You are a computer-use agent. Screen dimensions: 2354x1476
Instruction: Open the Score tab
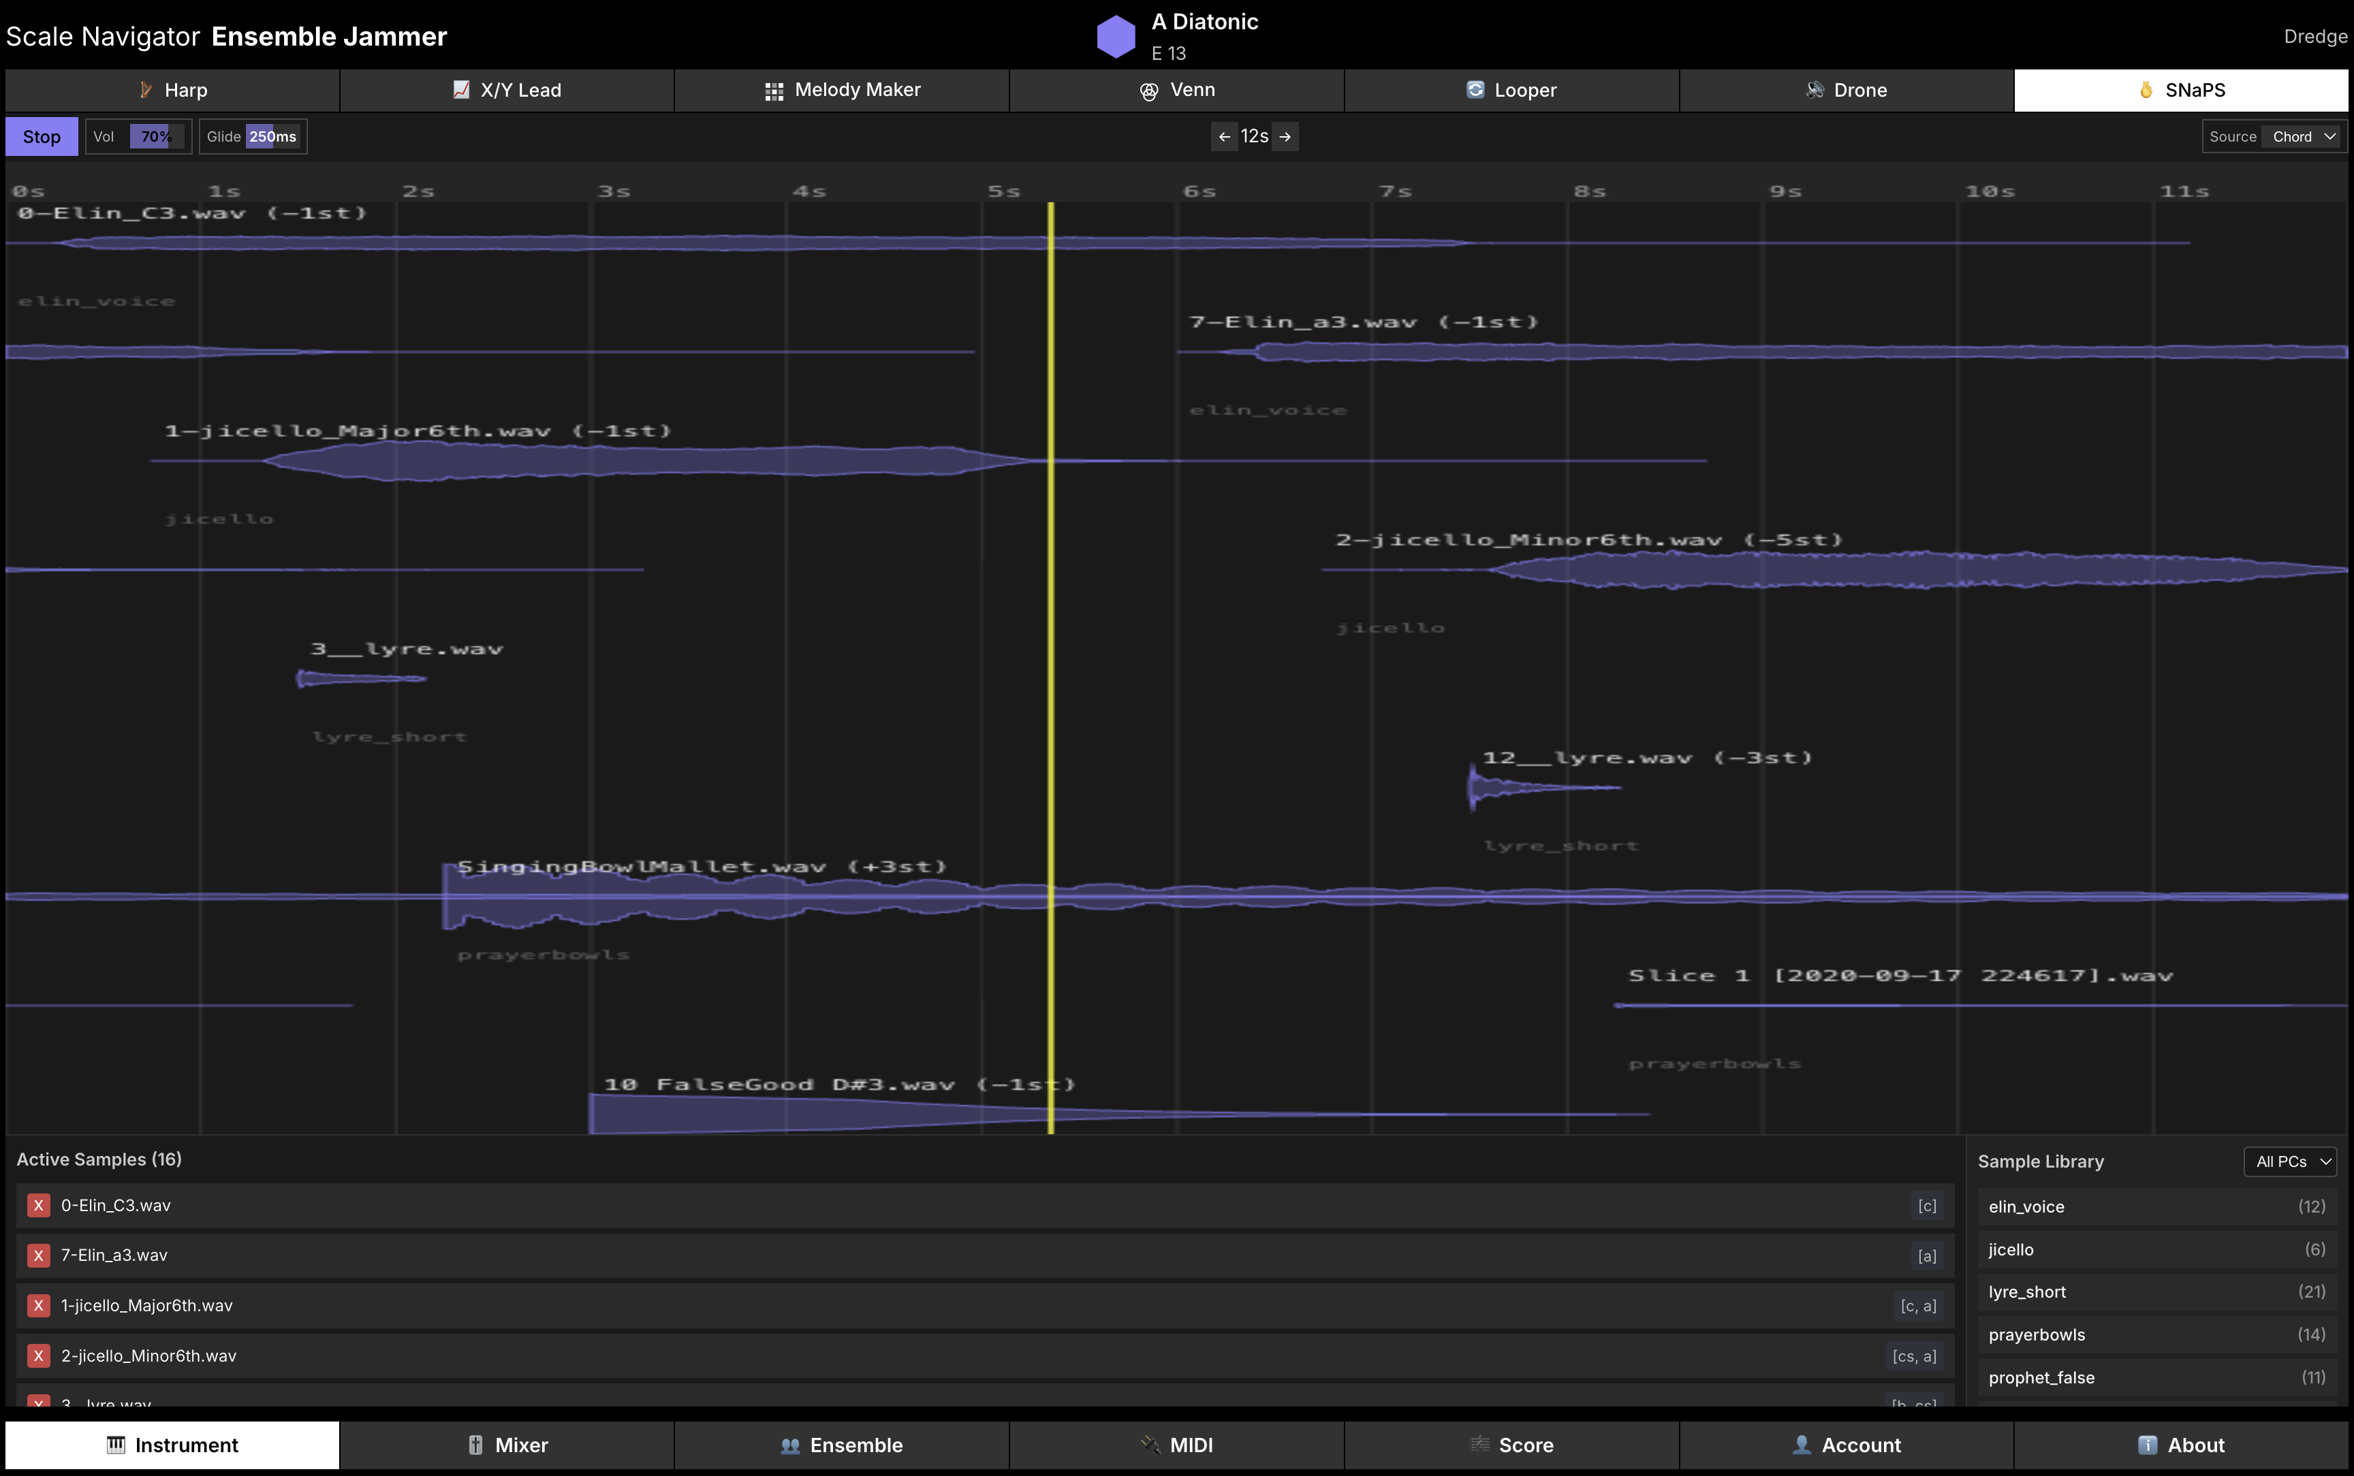[x=1511, y=1445]
